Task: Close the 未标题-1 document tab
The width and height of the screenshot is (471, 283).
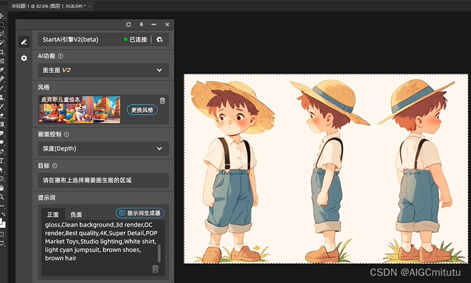Action: (x=89, y=7)
